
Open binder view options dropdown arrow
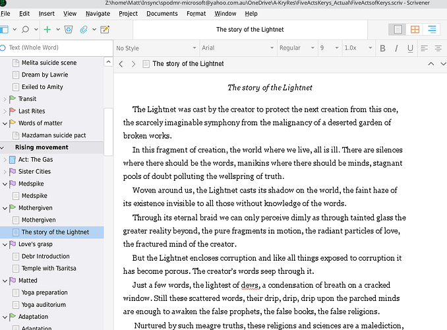tap(15, 30)
